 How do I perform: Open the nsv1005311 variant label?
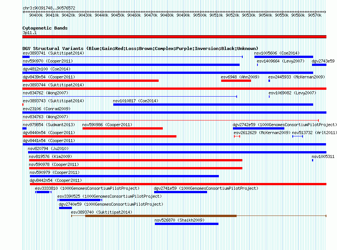(x=323, y=156)
